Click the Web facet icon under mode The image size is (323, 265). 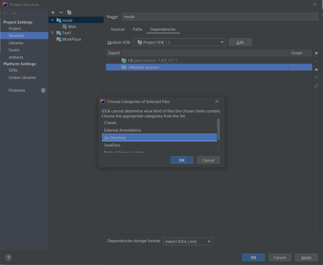click(x=65, y=27)
